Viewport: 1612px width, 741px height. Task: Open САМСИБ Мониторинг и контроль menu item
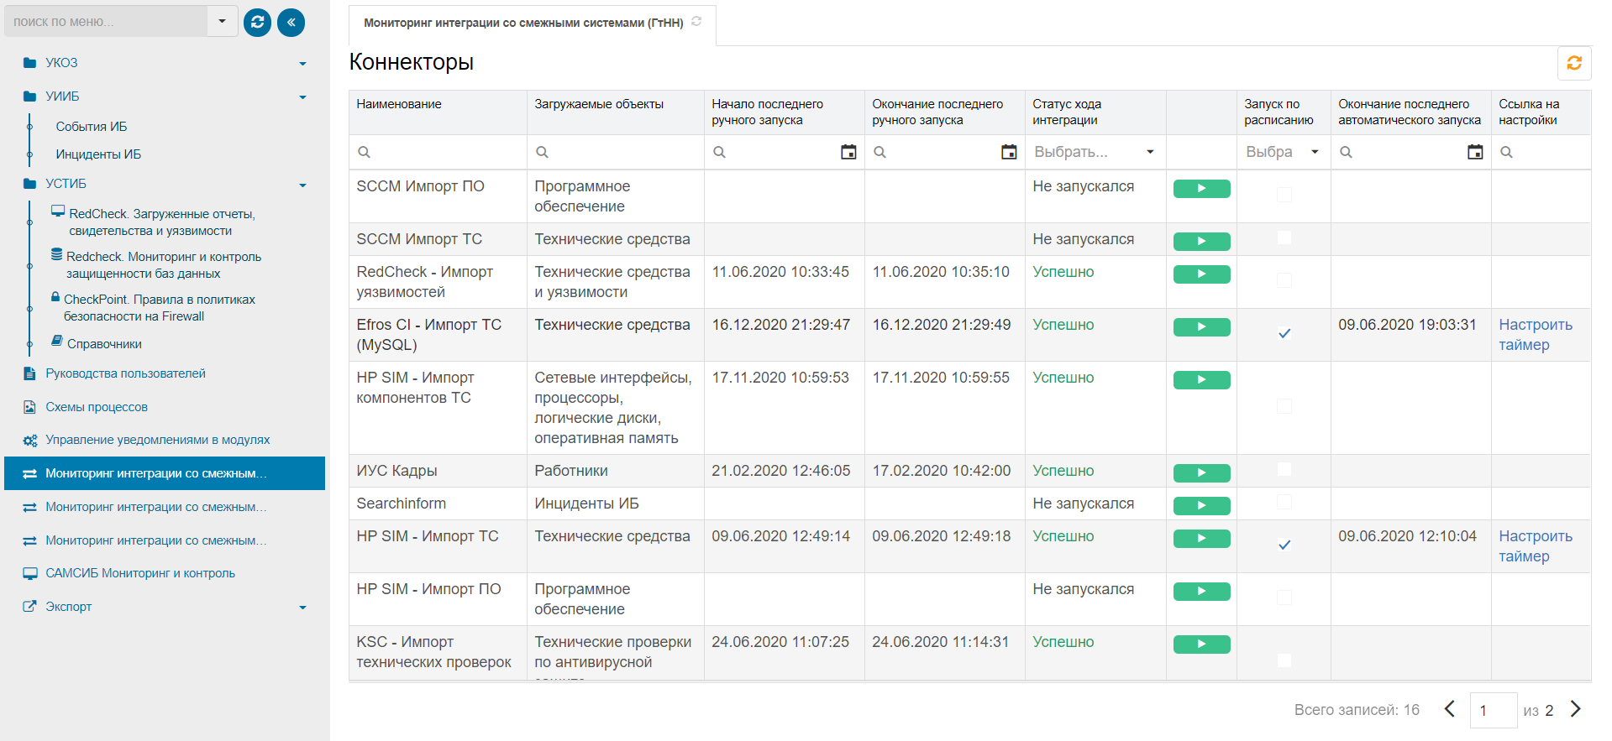(x=139, y=573)
